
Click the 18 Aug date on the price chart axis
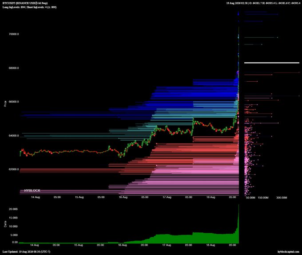[x=211, y=197]
